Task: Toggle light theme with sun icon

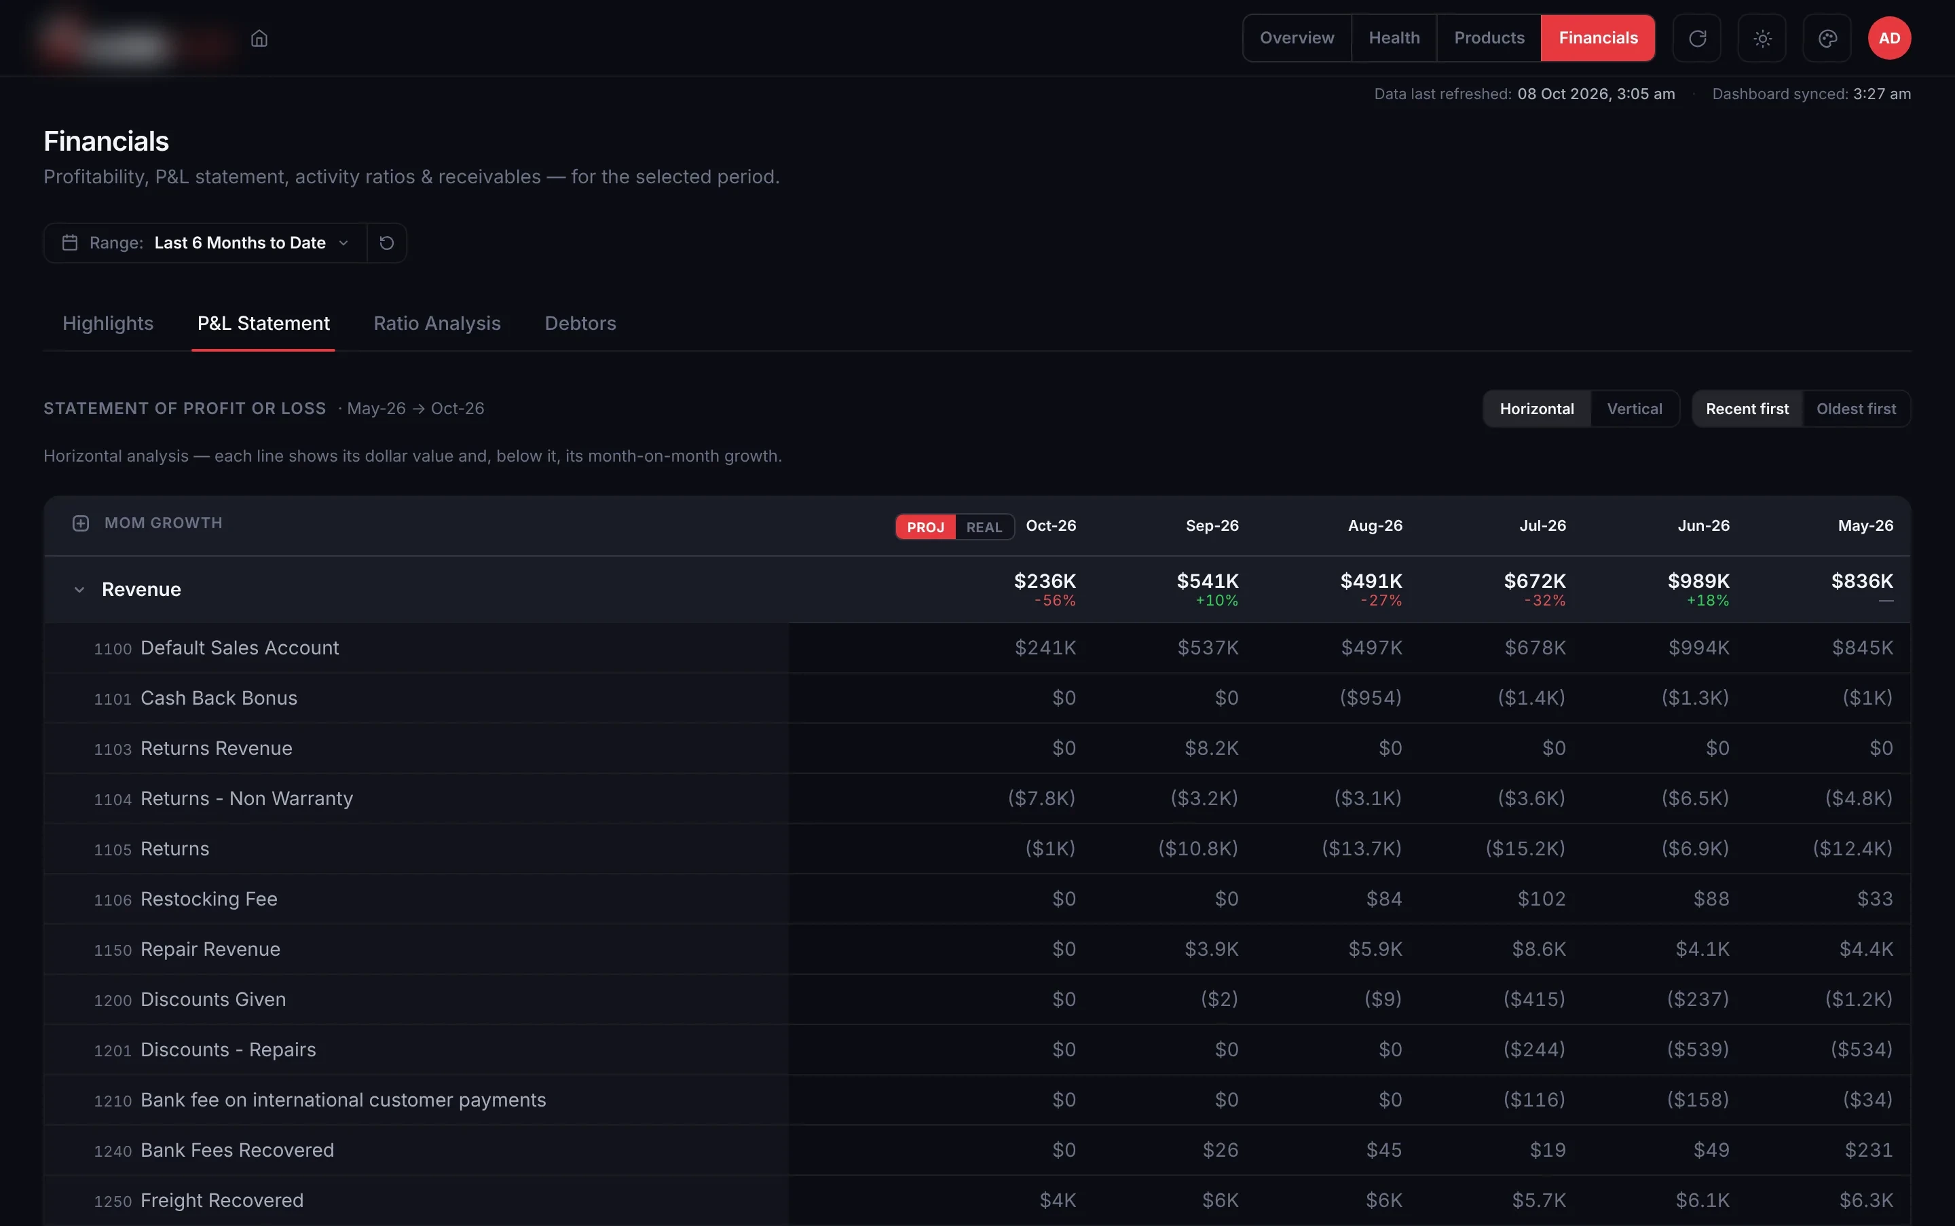Action: [1762, 38]
